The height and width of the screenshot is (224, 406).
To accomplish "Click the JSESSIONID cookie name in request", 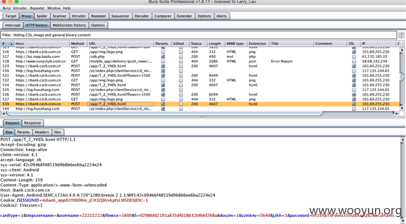I will (x=28, y=201).
